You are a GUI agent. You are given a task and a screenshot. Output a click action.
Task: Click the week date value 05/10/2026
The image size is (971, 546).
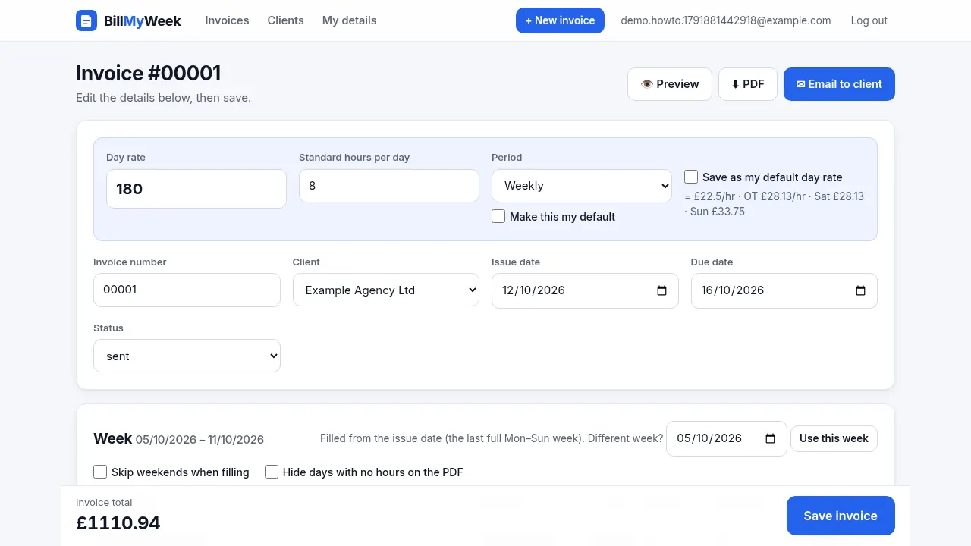(709, 438)
